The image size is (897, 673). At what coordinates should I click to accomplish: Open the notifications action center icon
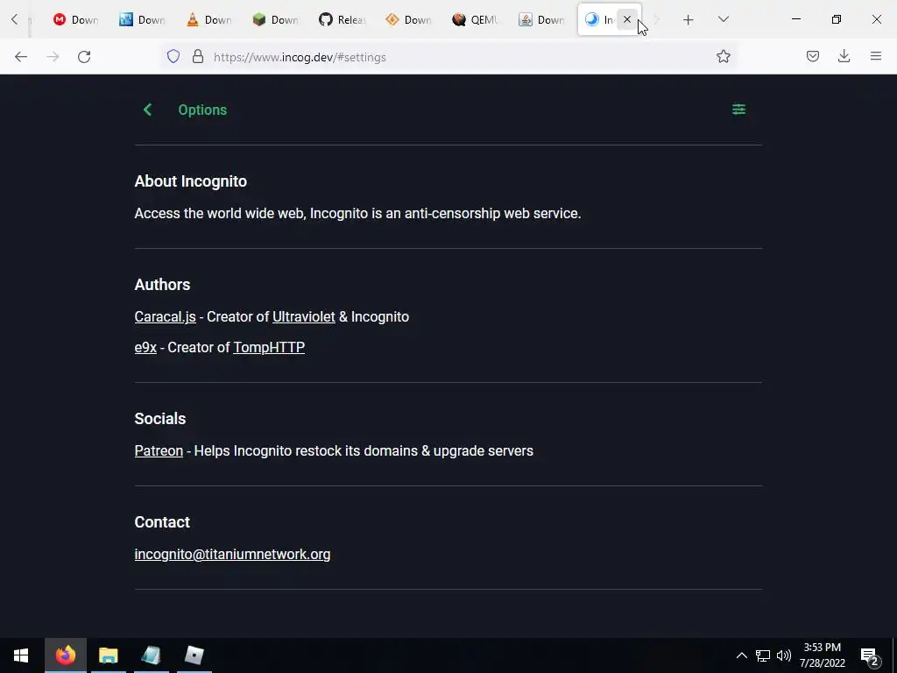[x=869, y=656]
